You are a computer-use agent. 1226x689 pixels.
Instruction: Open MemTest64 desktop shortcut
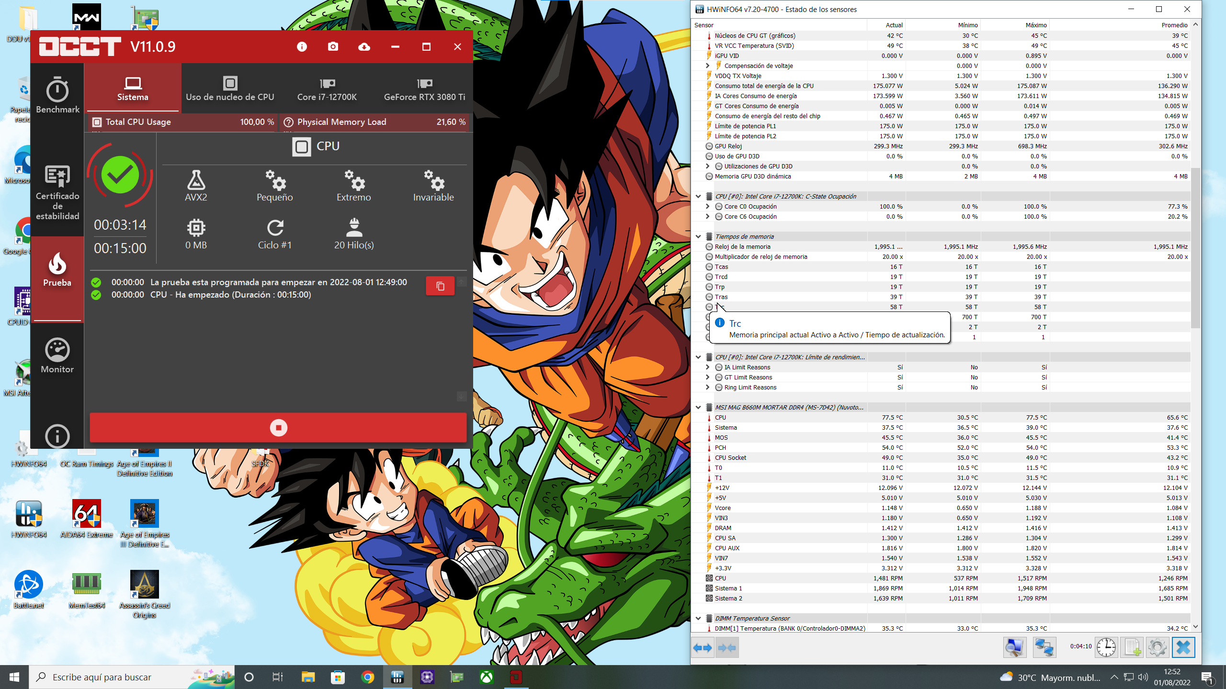pos(86,589)
